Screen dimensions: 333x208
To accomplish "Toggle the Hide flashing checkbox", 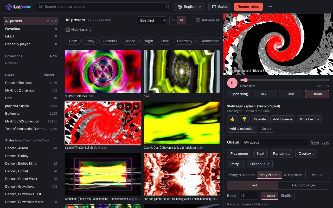I will click(68, 30).
